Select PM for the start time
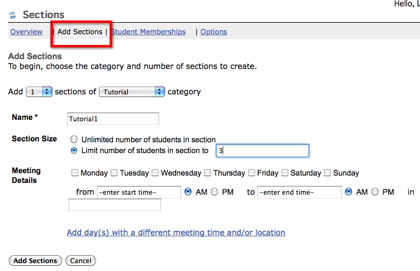Screen dimensions: 420x271 tap(214, 192)
